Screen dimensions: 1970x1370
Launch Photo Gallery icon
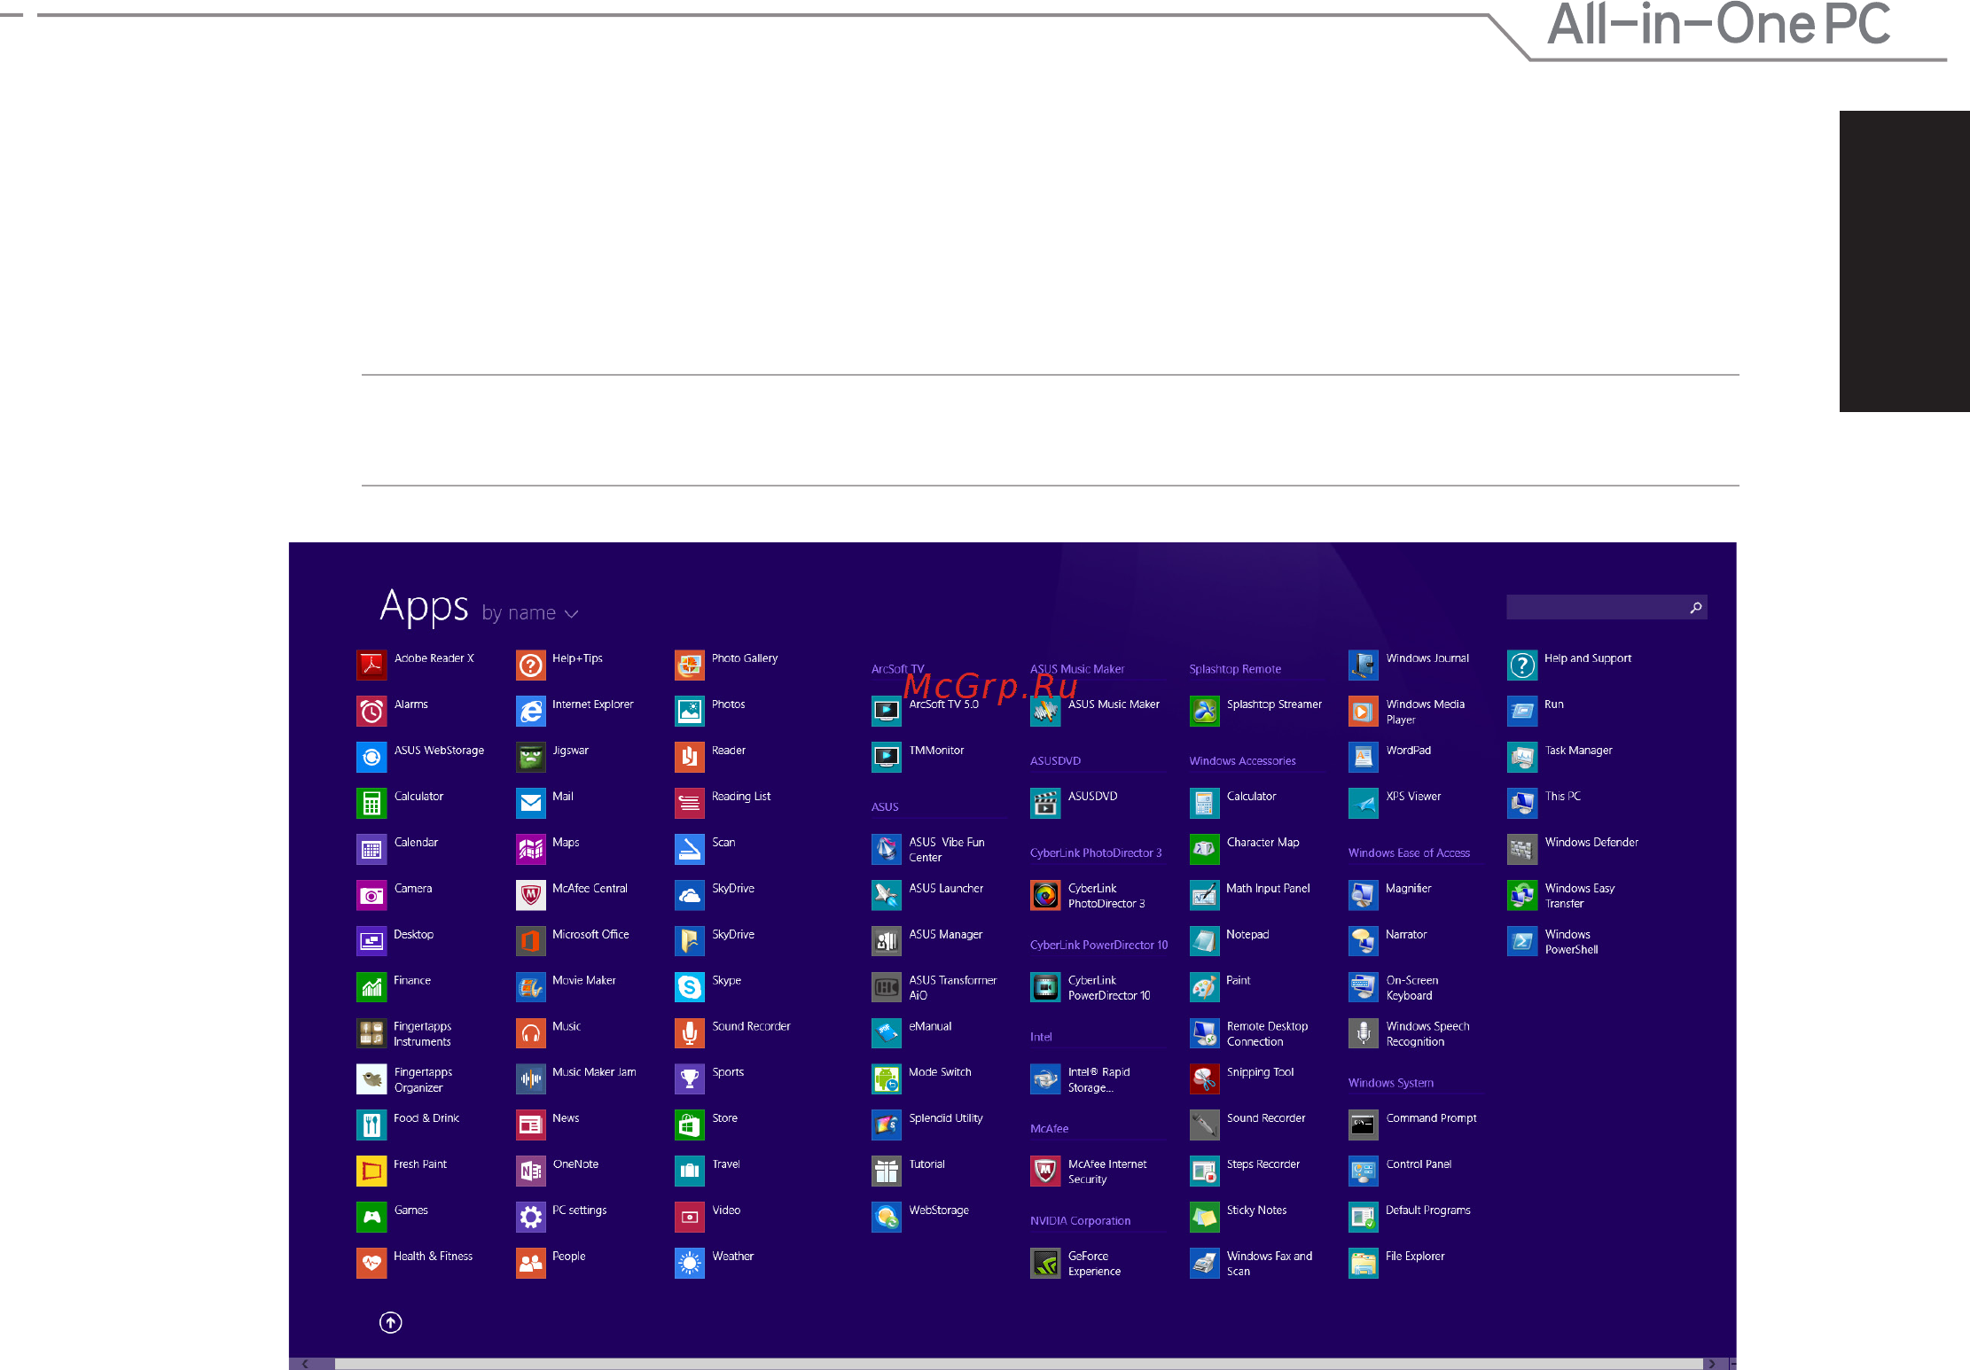click(689, 665)
